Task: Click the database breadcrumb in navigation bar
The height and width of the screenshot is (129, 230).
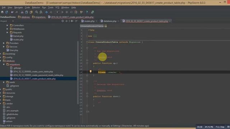Action: point(24,17)
